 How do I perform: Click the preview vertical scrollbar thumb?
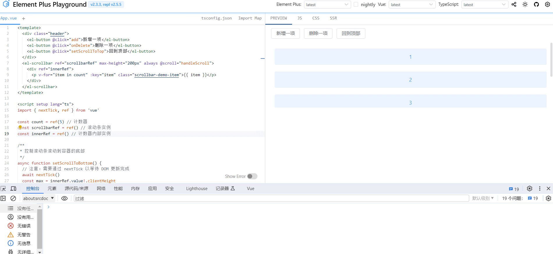pos(551,60)
